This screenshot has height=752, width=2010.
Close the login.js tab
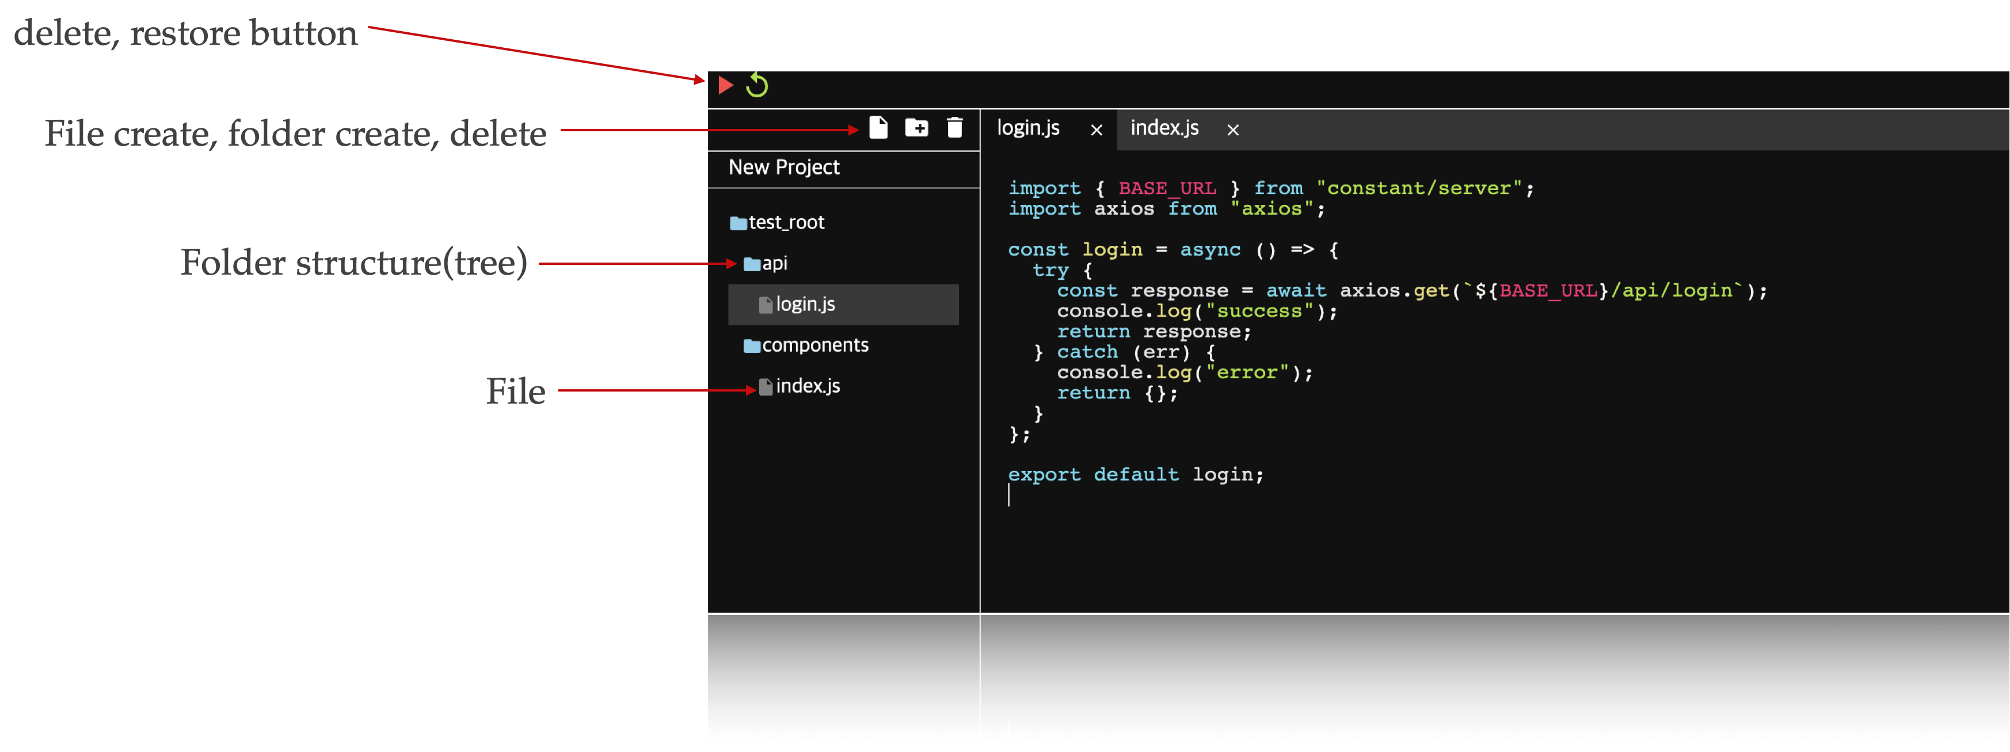pyautogui.click(x=1097, y=130)
